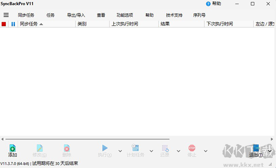
Task: Sort by the 同步任务 column header
Action: (x=46, y=24)
